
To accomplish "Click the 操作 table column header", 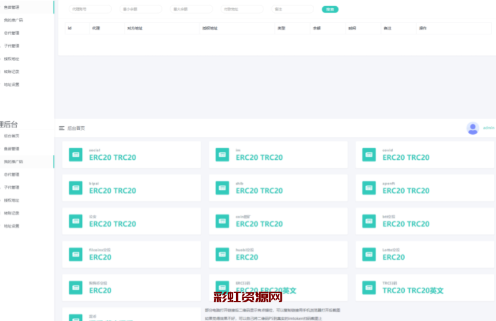I will tap(423, 28).
